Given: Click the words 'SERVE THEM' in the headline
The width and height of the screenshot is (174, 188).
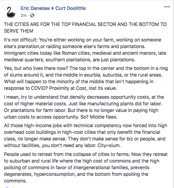Looking at the screenshot, I should point(19,31).
